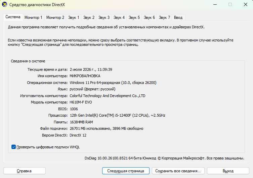
Task: Open the Звук 1 tab
Action: (74, 18)
